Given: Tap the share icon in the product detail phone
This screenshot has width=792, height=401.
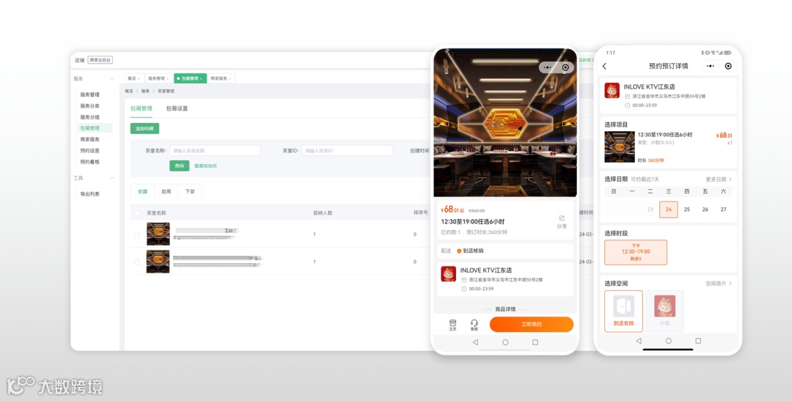Looking at the screenshot, I should click(x=562, y=218).
